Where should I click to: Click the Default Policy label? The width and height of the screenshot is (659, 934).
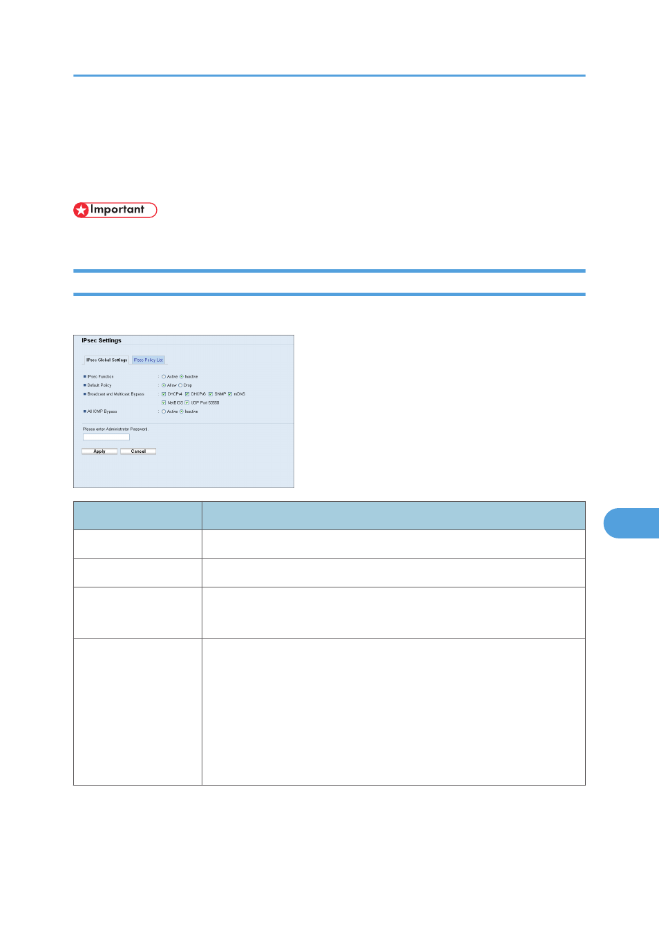[x=99, y=385]
